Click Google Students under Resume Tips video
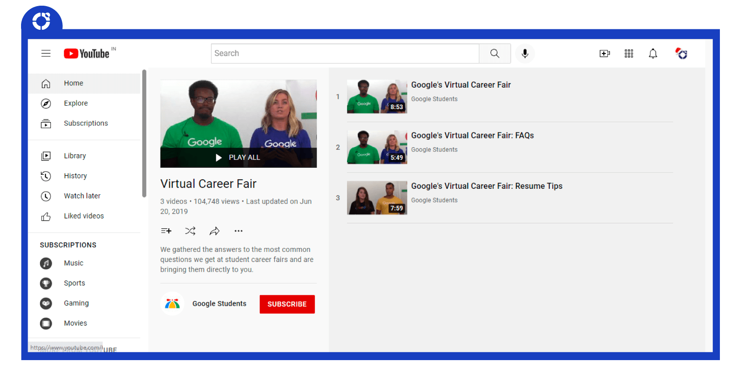Image resolution: width=737 pixels, height=368 pixels. pos(434,200)
